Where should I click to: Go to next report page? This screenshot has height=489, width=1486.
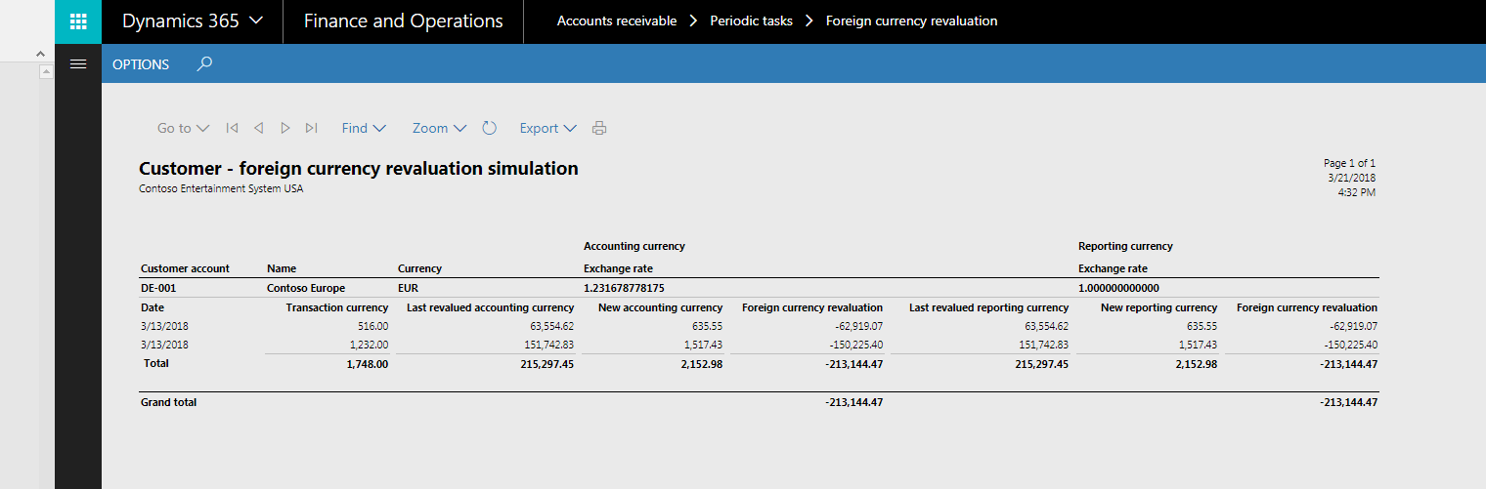pyautogui.click(x=285, y=128)
